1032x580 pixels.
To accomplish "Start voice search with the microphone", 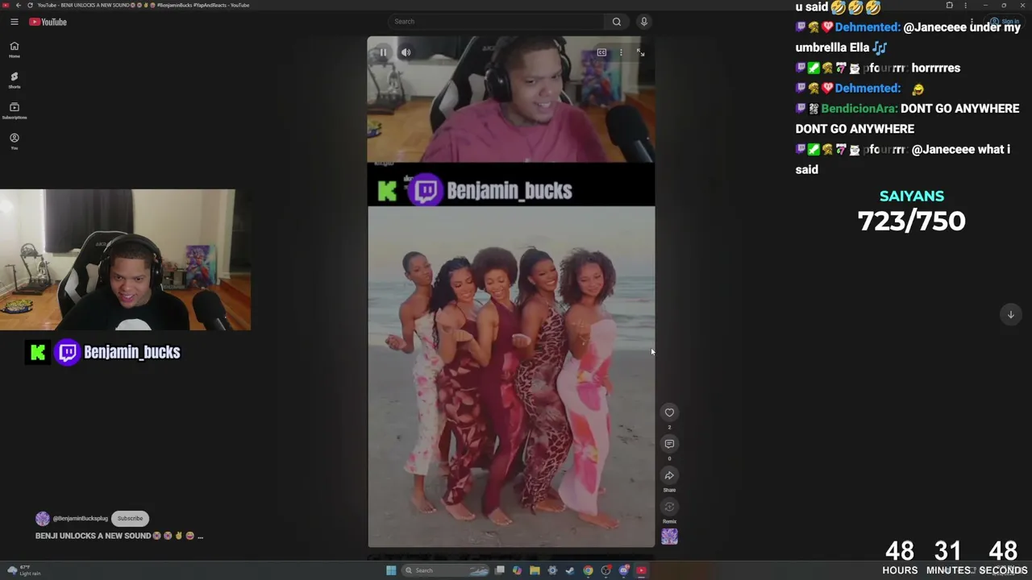I will [x=643, y=22].
